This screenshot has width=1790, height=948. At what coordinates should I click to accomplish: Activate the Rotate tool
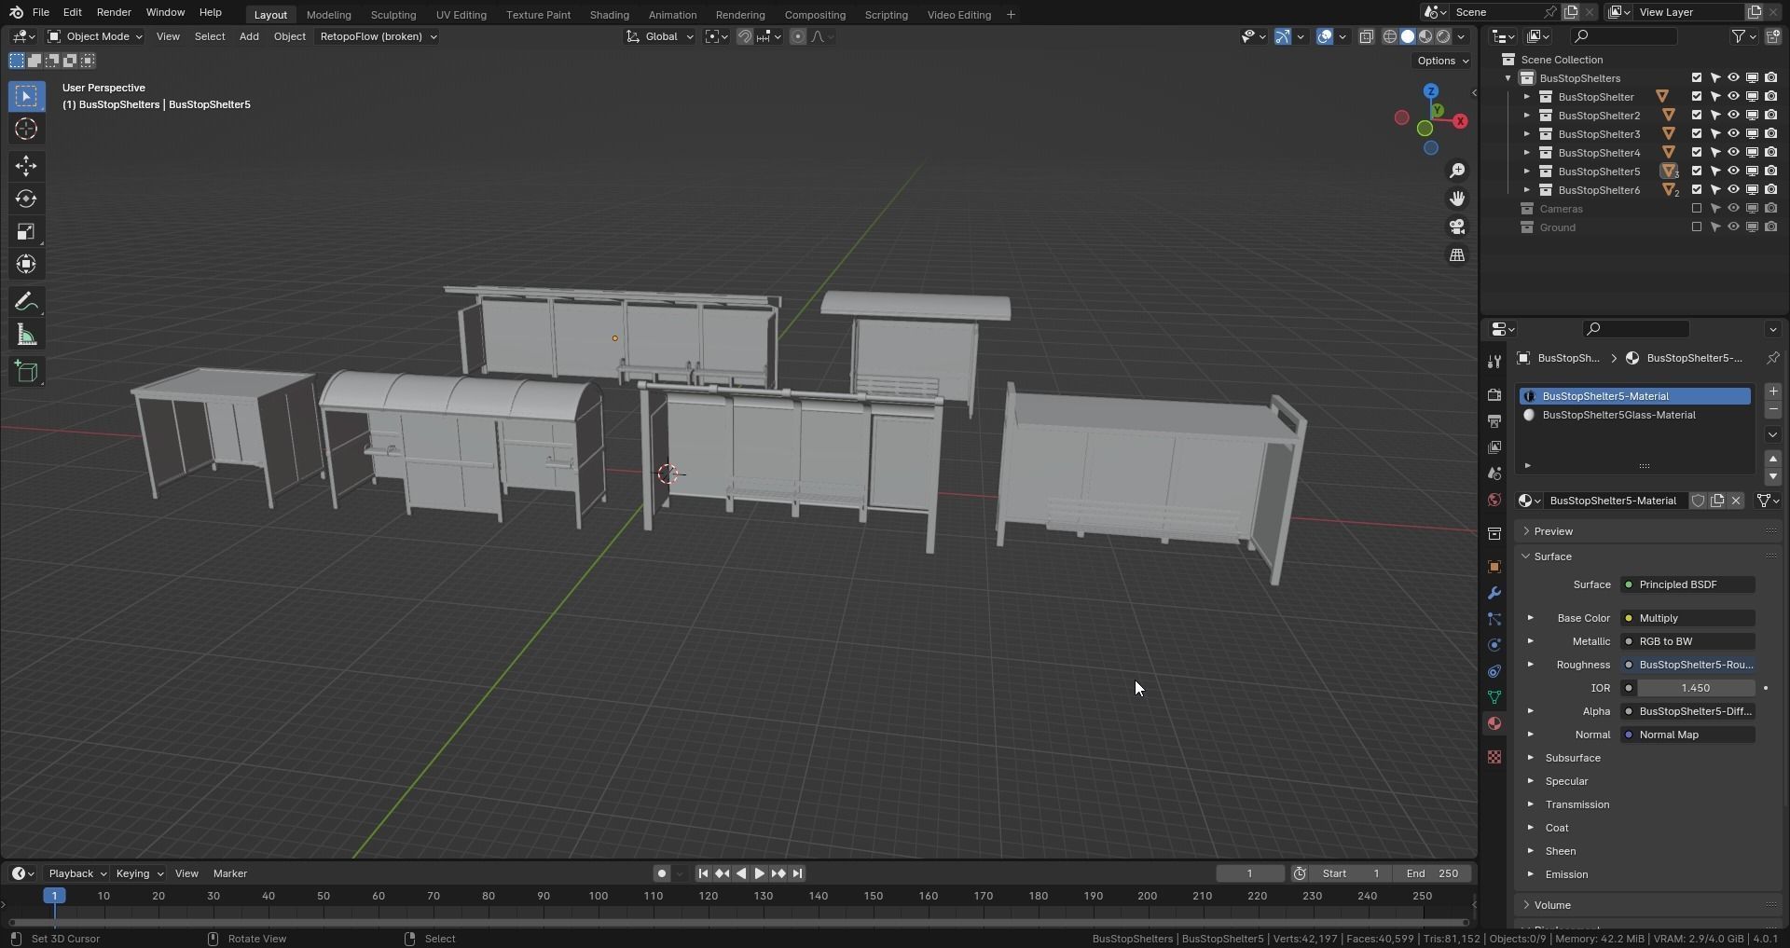pos(26,199)
